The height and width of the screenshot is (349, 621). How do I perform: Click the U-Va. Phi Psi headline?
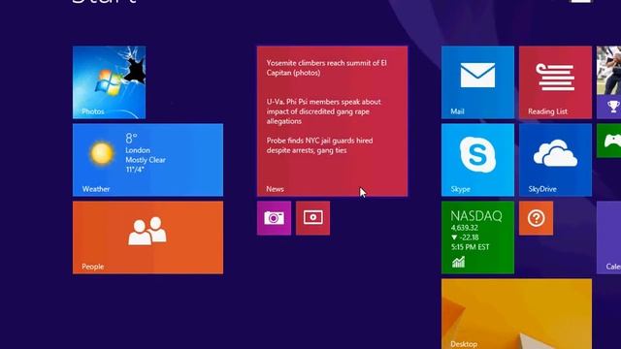pyautogui.click(x=323, y=111)
